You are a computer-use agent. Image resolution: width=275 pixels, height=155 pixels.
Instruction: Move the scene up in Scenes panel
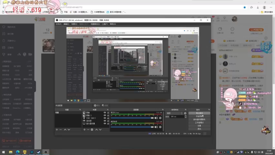[x=65, y=130]
